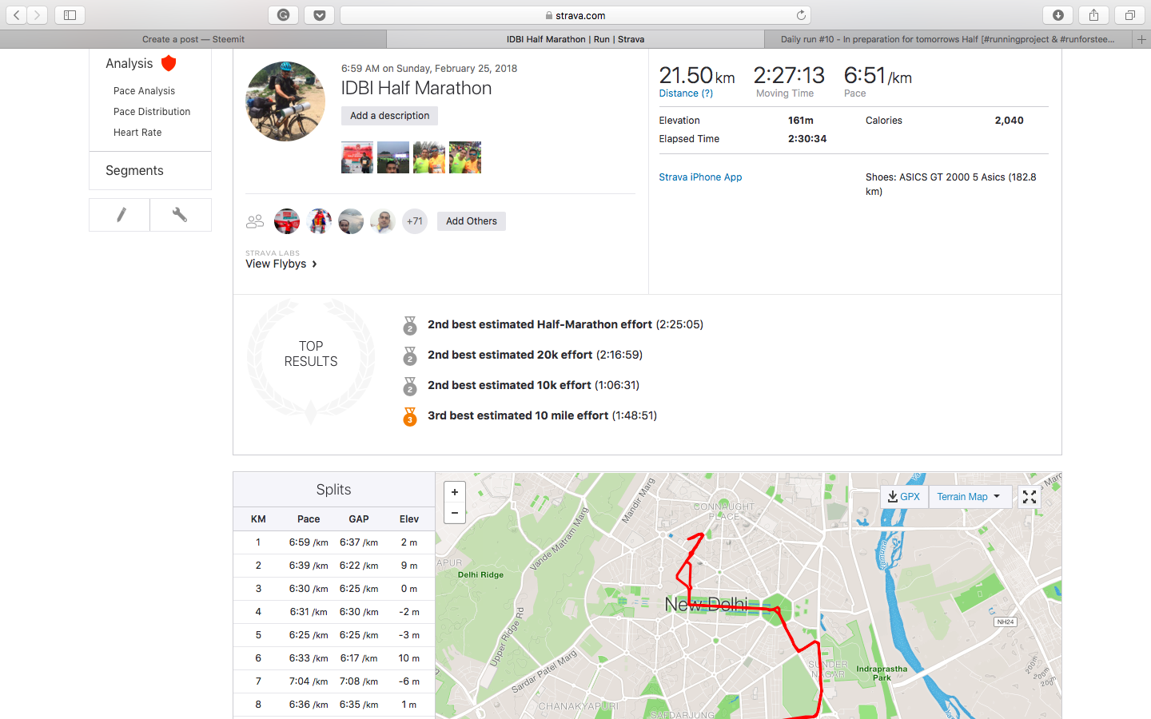Switch to Create a post — Steemit tab
The height and width of the screenshot is (719, 1151).
(x=193, y=39)
